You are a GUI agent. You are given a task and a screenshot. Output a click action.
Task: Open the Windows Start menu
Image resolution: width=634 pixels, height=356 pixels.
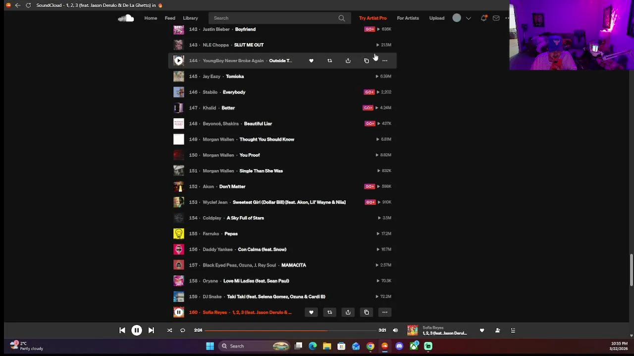pyautogui.click(x=210, y=346)
